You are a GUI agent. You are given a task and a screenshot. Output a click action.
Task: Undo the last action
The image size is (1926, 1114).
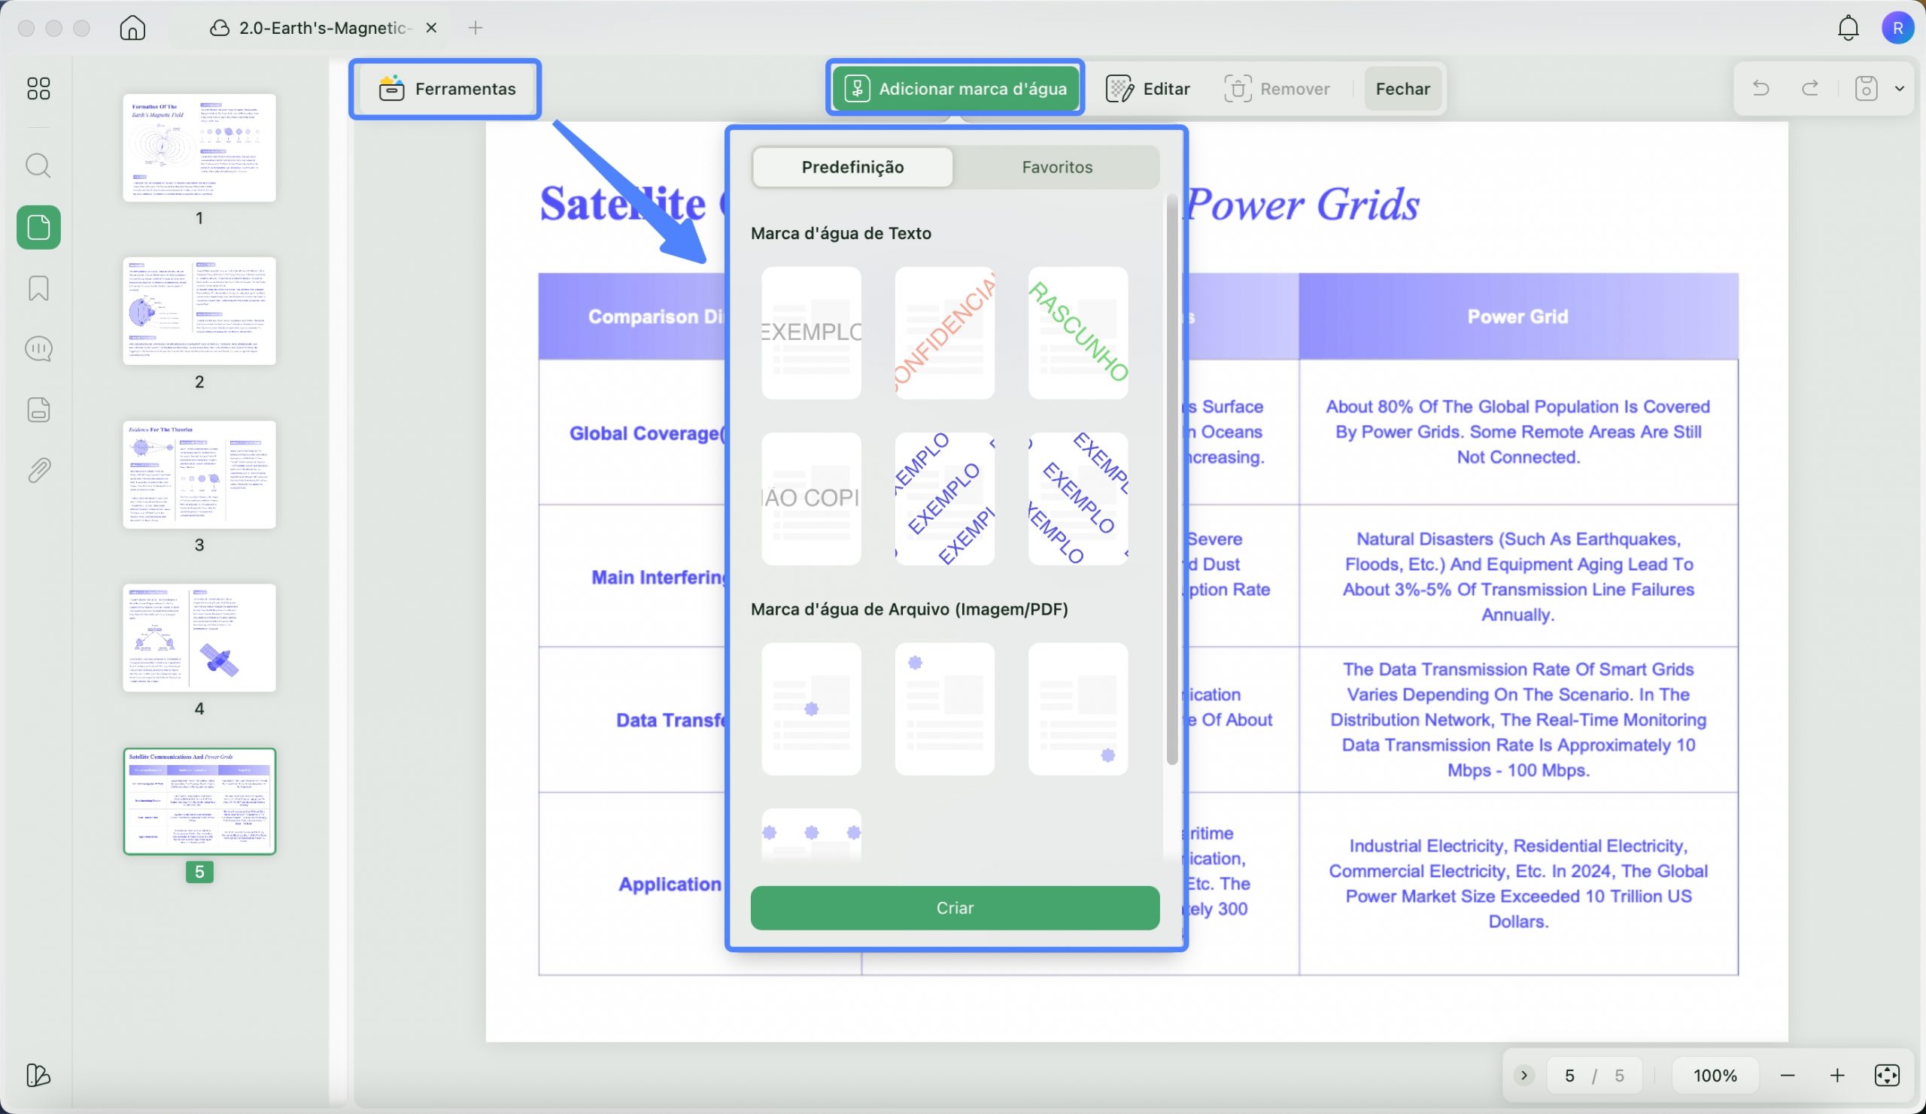(1760, 89)
